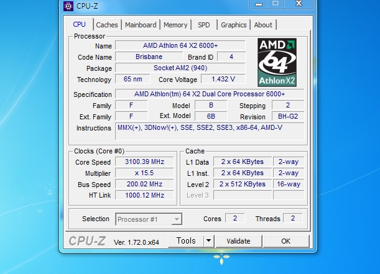Click the Ver. 1.72.0.x64 version text

tap(136, 242)
